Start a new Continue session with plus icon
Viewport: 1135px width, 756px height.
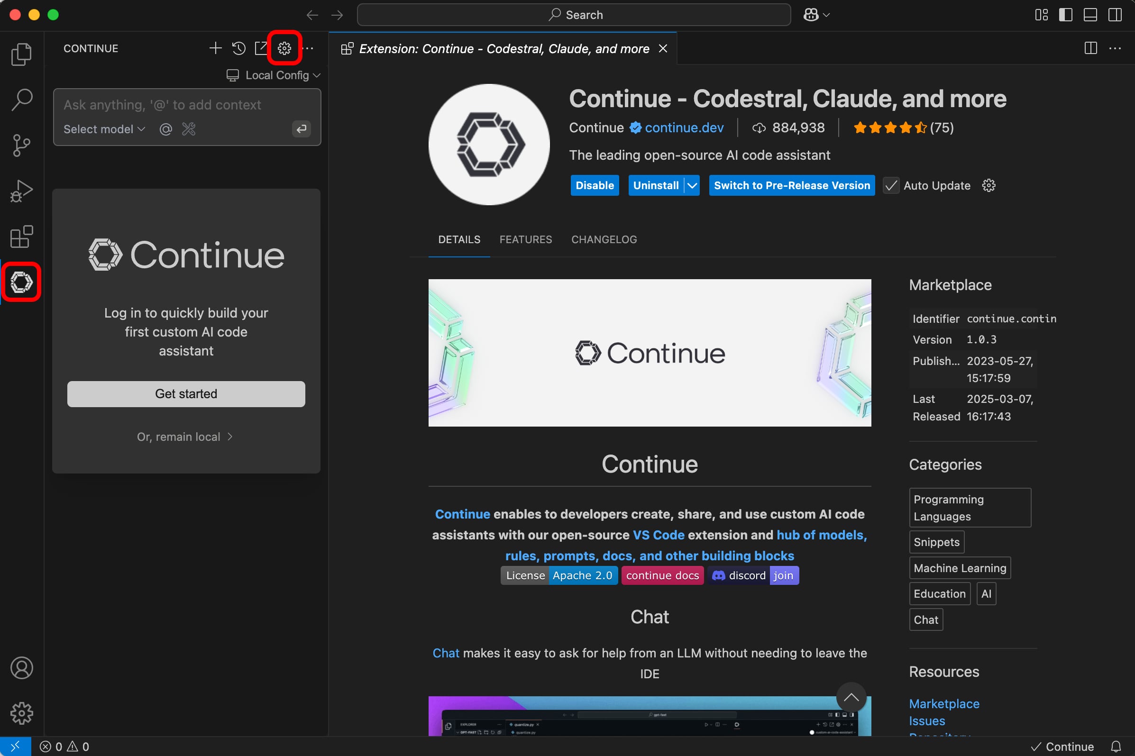216,48
